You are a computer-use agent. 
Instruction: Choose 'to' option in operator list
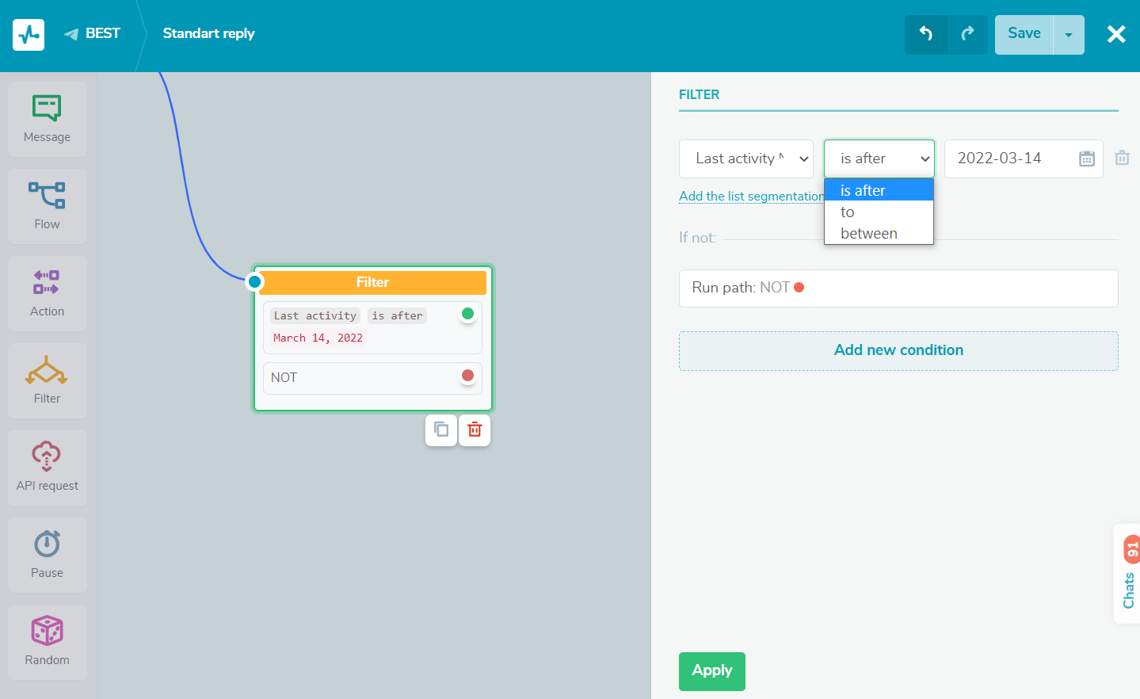point(848,212)
